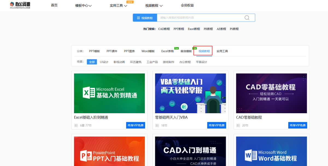This screenshot has height=166, width=328.
Task: Choose the 办公教程 scene filter
Action: (x=185, y=62)
